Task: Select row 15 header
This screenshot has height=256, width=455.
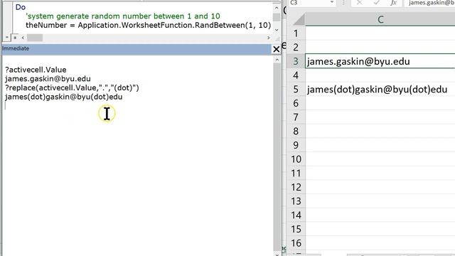Action: point(296,229)
